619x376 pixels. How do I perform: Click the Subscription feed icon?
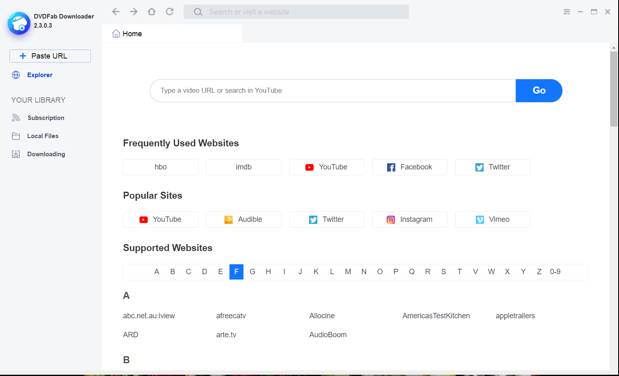[x=16, y=118]
